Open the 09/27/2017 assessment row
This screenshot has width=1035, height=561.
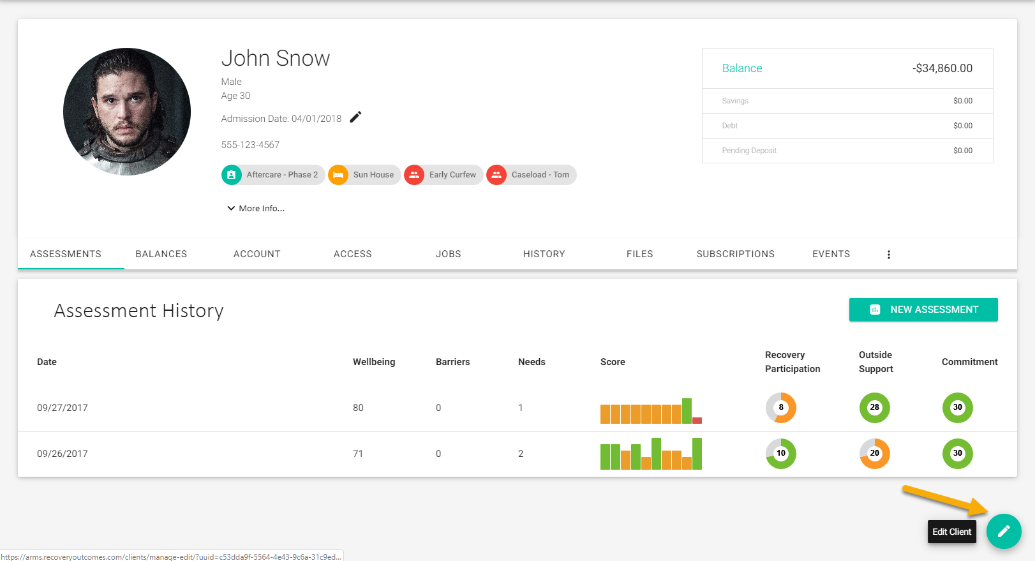coord(517,408)
